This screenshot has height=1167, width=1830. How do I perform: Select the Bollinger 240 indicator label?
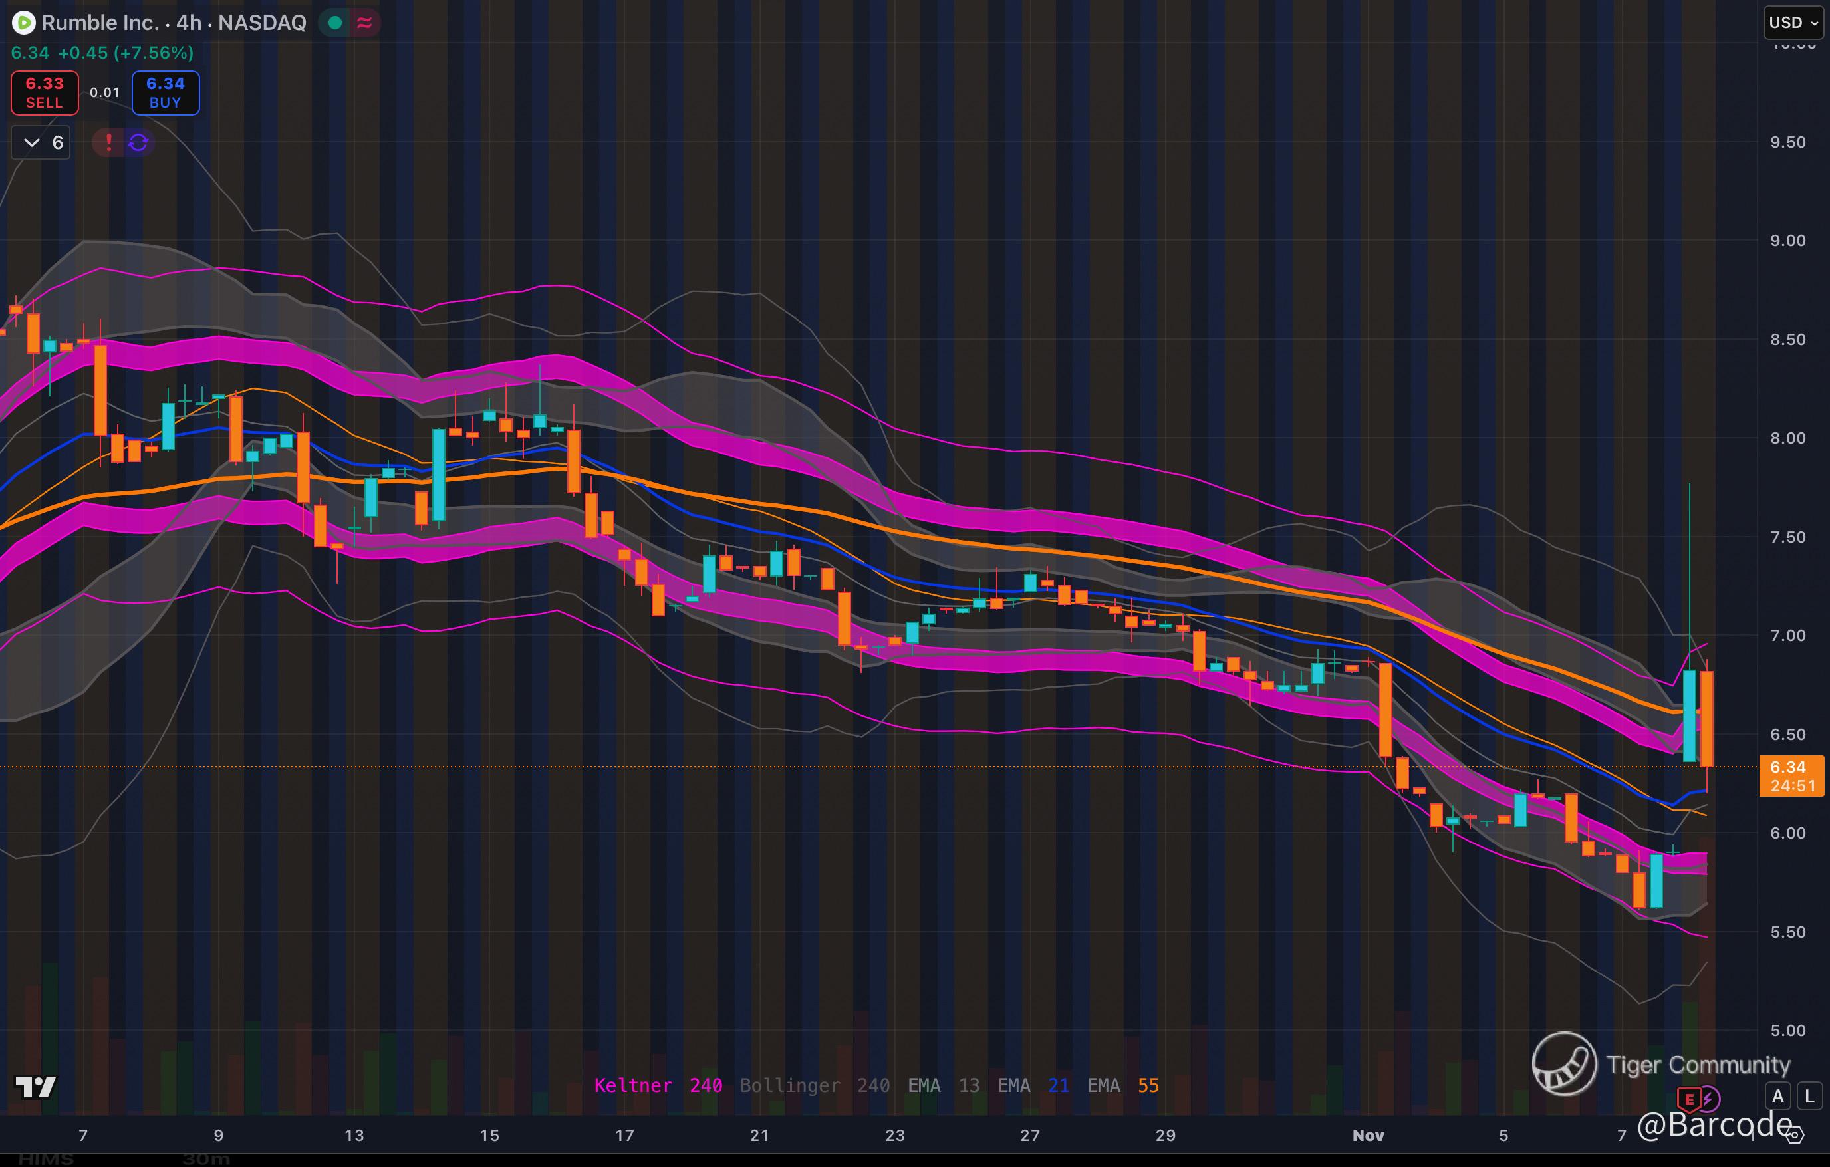814,1085
